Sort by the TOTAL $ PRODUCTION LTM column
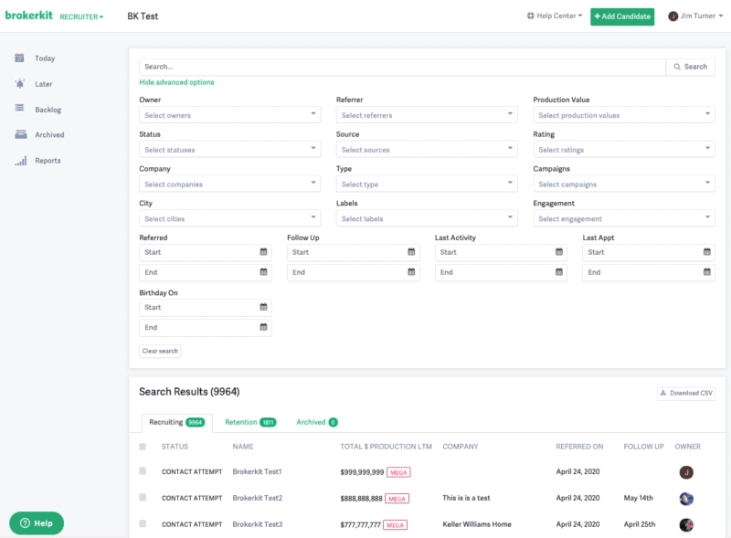Screen dimensions: 731x538 click(x=386, y=447)
